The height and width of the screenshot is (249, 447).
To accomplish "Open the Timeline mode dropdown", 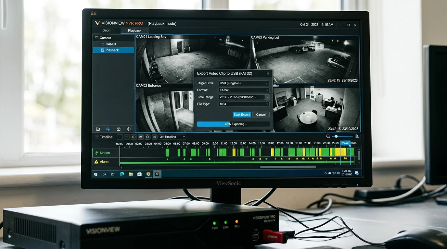I will coord(172,137).
